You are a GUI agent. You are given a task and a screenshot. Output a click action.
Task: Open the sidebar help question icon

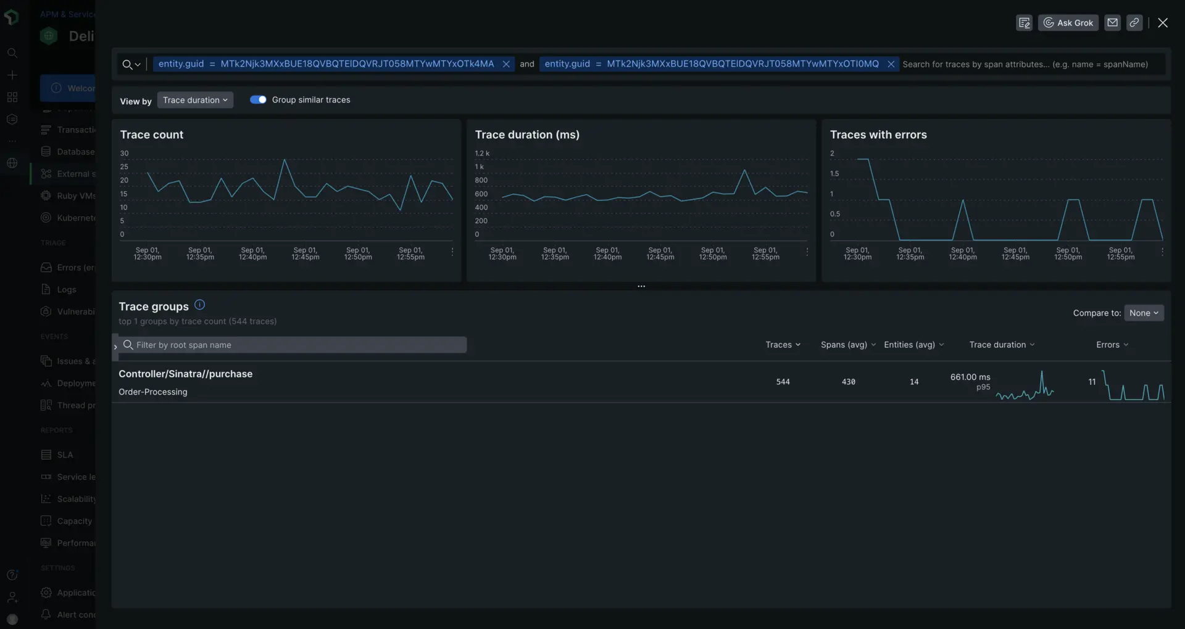[12, 575]
